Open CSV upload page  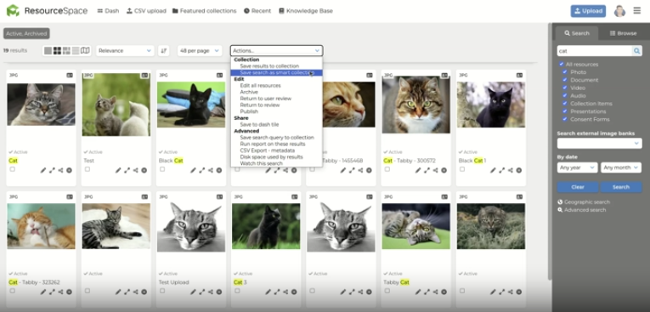pyautogui.click(x=147, y=11)
